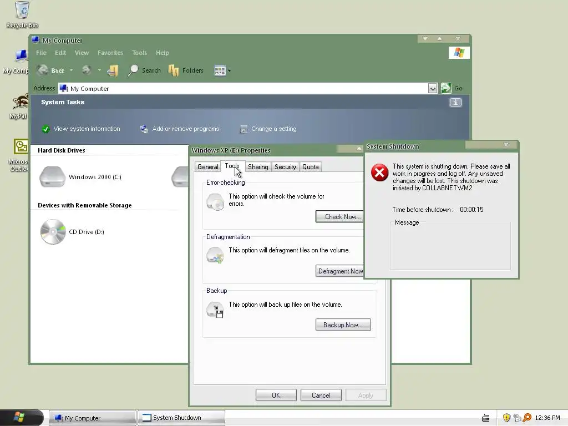This screenshot has height=426, width=568.
Task: Click the Check Now button
Action: click(340, 217)
